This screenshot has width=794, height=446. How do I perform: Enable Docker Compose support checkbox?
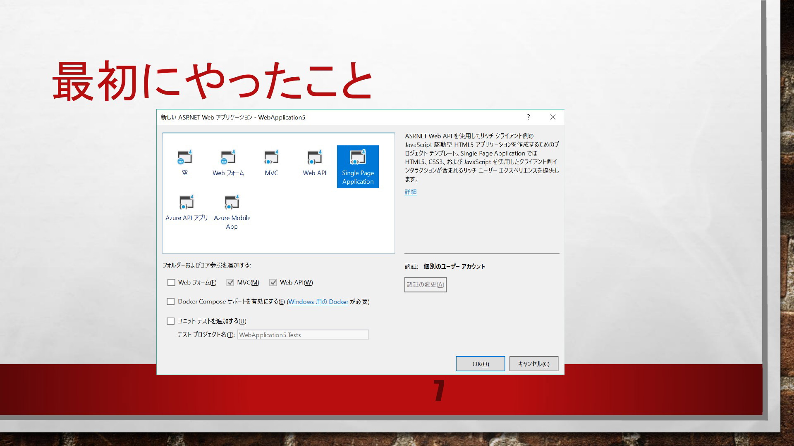[x=170, y=301]
